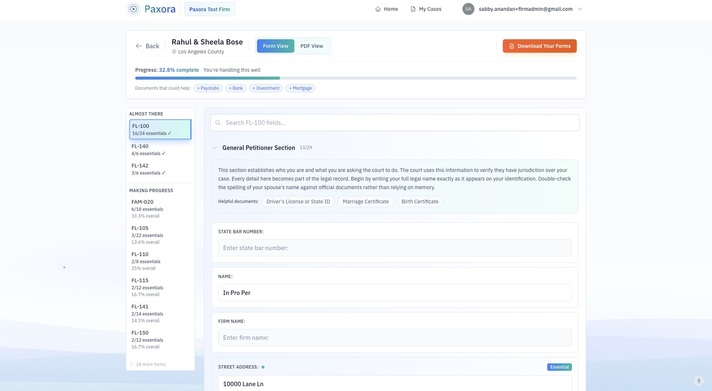This screenshot has width=712, height=391.
Task: Click the search magnifier icon
Action: coord(218,123)
